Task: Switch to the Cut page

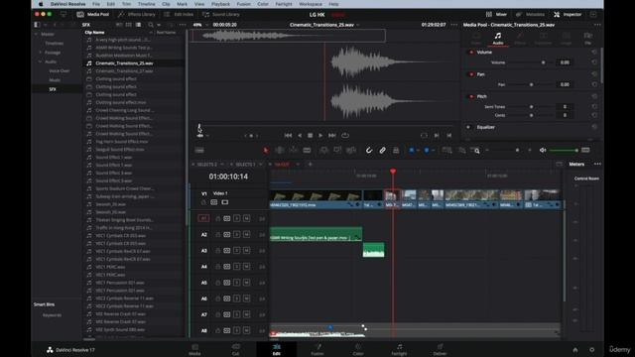Action: [x=236, y=349]
